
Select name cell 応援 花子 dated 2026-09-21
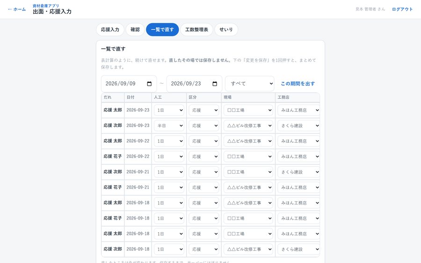[113, 187]
